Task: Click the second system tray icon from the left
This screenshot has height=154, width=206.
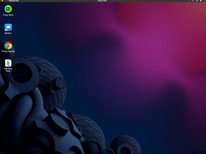Action: pos(192,1)
